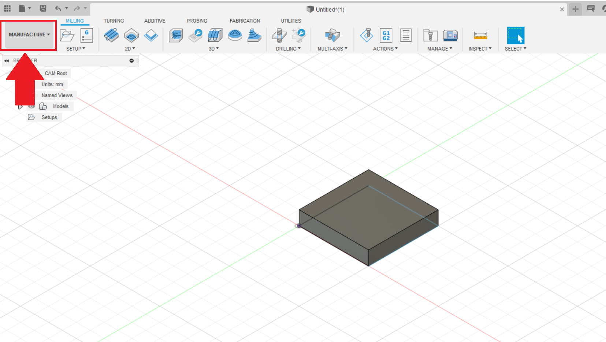606x342 pixels.
Task: Redo the last undone action
Action: tap(77, 8)
